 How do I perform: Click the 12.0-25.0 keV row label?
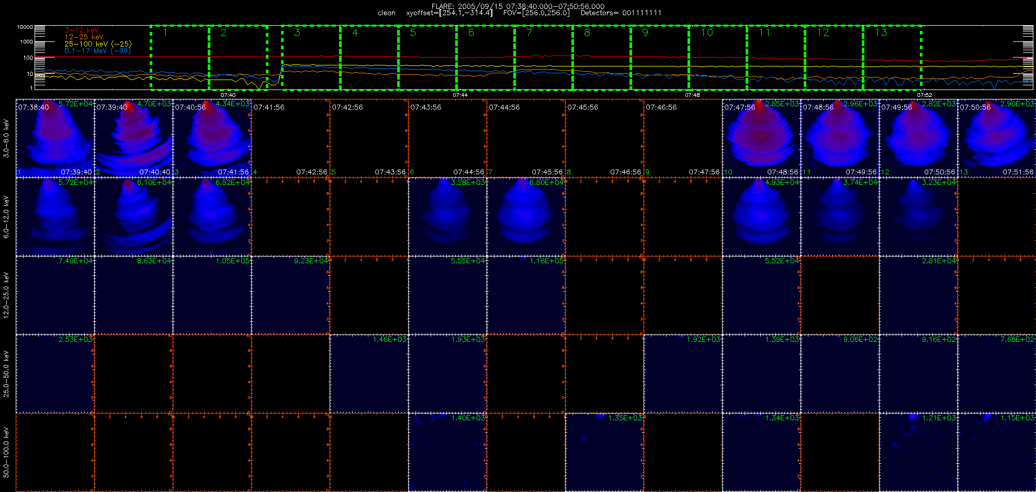click(x=6, y=295)
